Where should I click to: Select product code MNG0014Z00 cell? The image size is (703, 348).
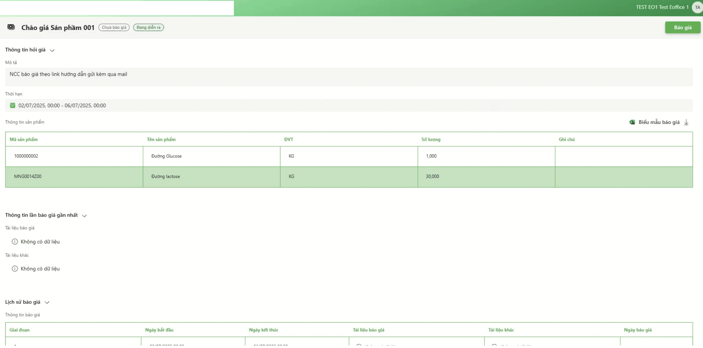[x=74, y=177]
